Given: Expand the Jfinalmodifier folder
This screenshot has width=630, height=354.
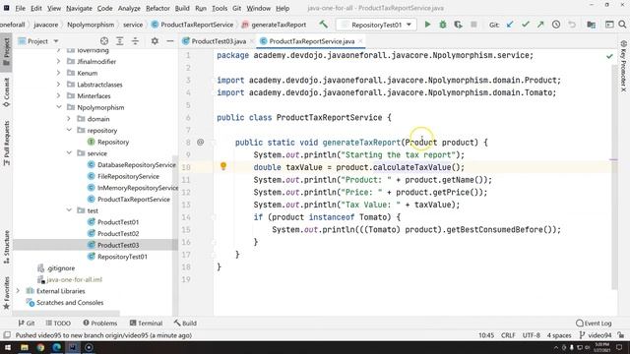Looking at the screenshot, I should tap(59, 61).
